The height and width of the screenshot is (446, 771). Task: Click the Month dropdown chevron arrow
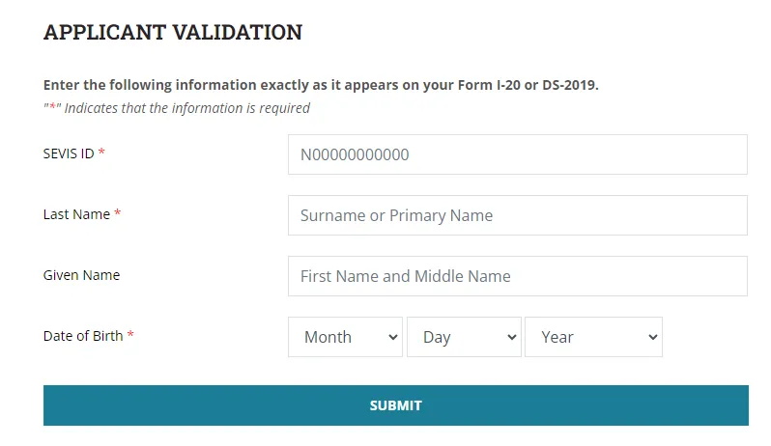coord(392,337)
